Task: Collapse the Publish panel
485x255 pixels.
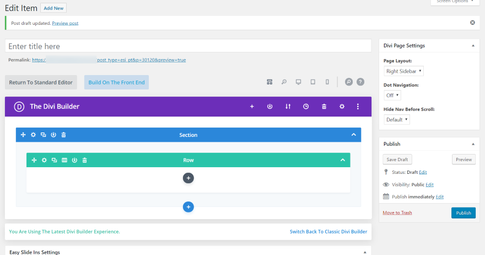Action: 473,144
